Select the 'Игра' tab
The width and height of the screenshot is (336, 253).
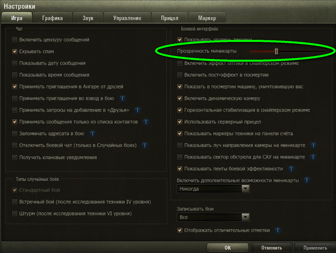click(x=17, y=18)
